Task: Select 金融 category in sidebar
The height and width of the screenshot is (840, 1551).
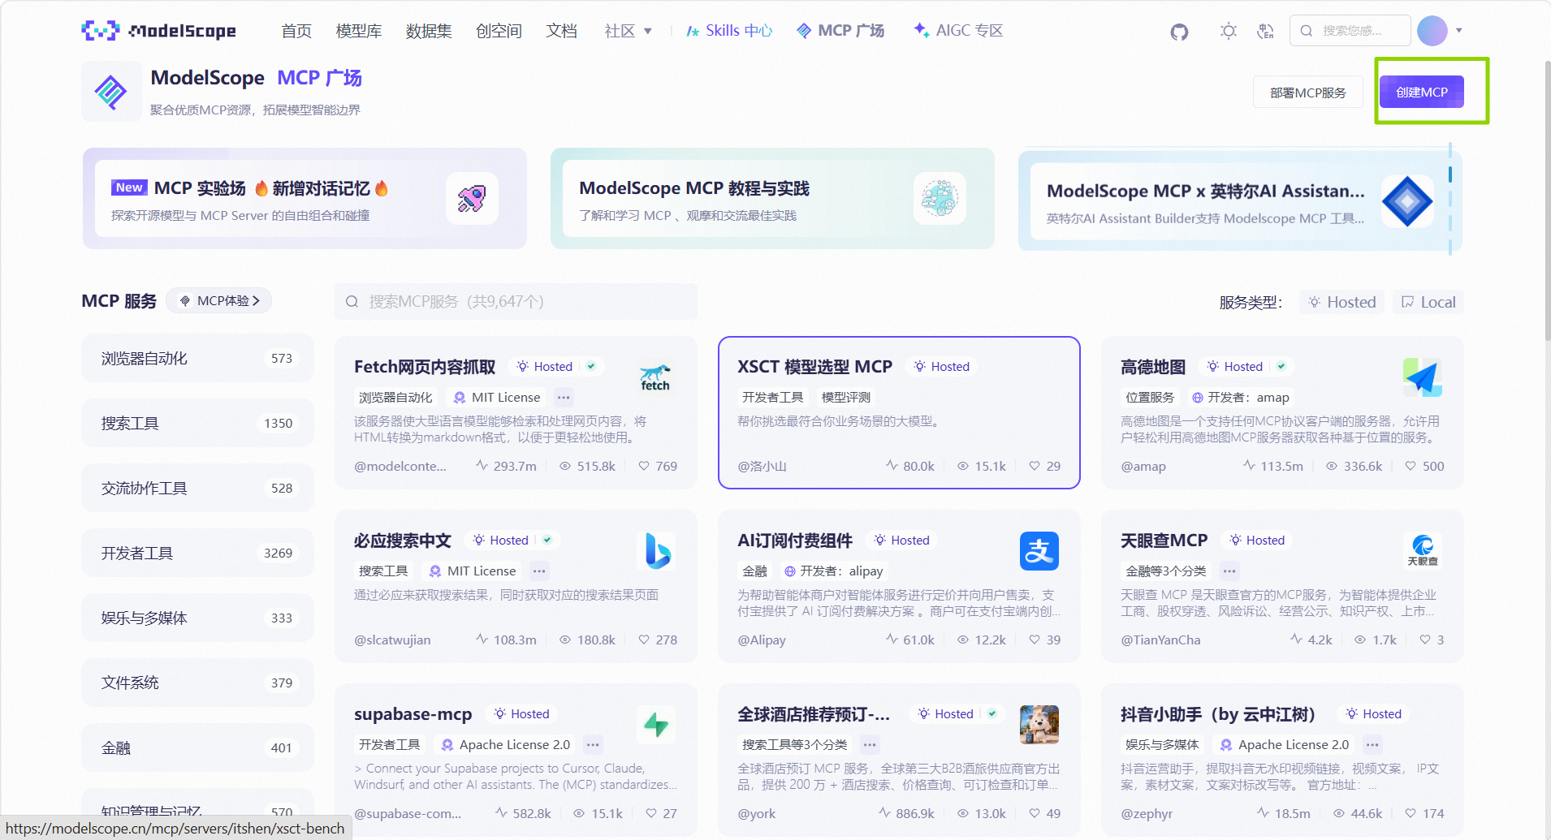Action: pos(197,747)
